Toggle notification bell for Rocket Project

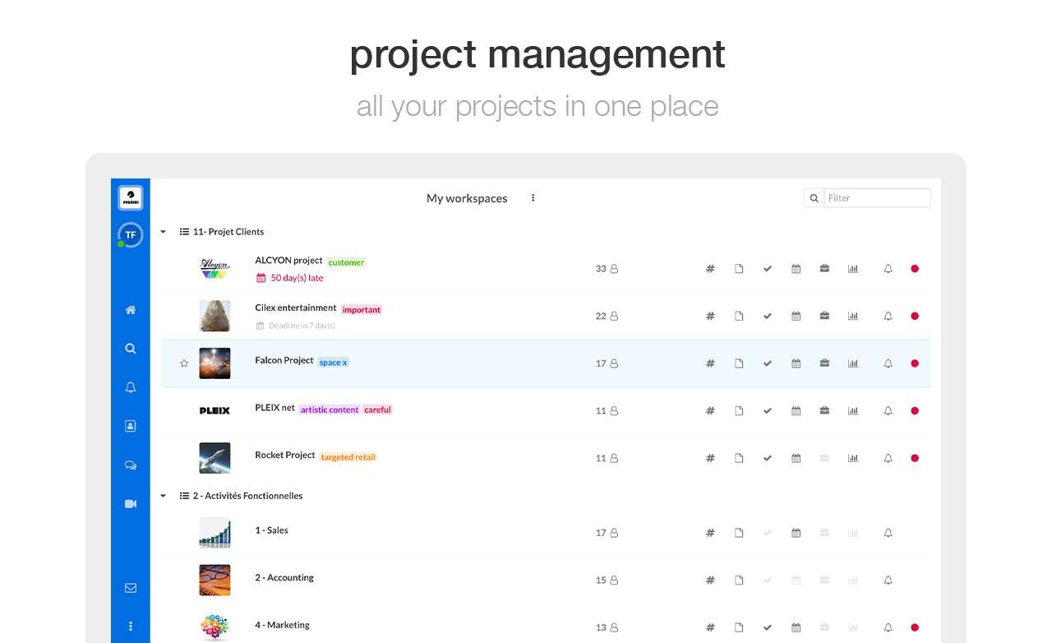click(x=888, y=458)
